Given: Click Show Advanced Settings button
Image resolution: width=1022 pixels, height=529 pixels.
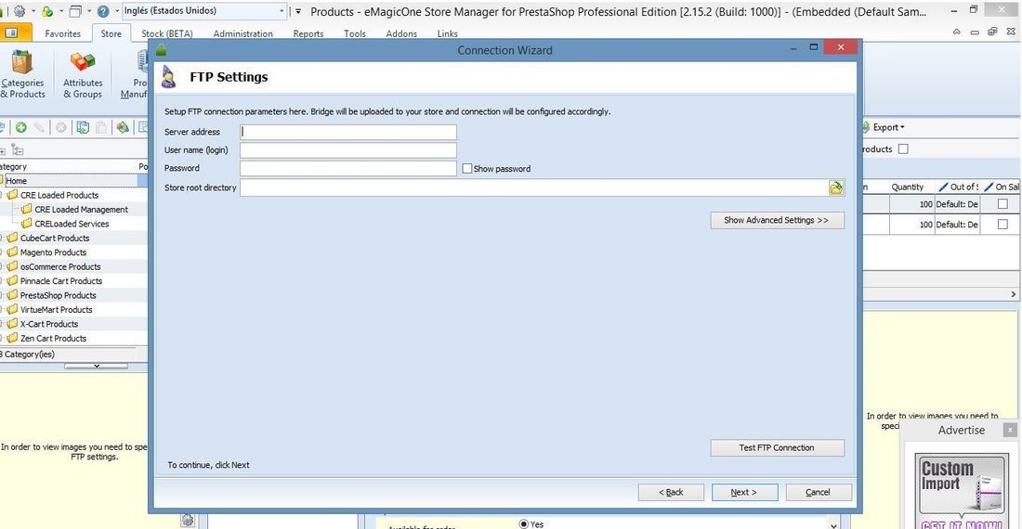Looking at the screenshot, I should (777, 221).
